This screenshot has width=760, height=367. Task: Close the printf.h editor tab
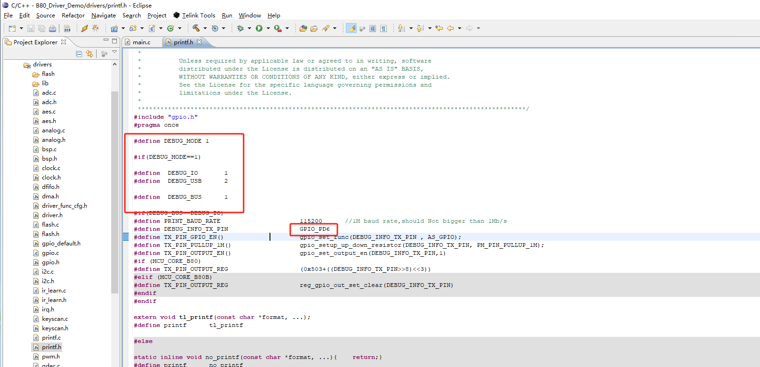pyautogui.click(x=199, y=42)
